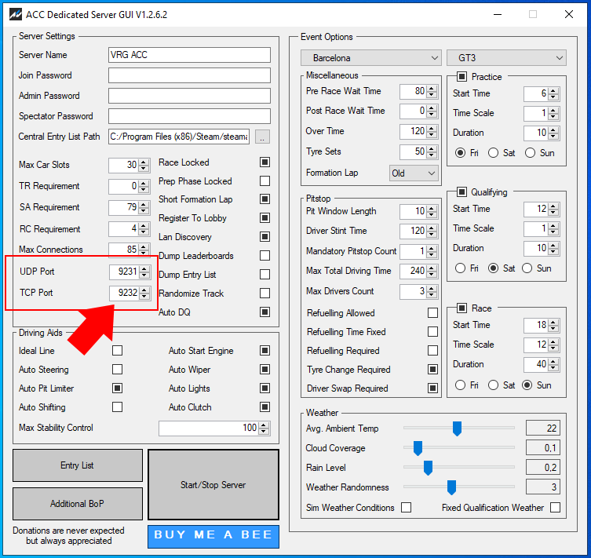Click the Start/Stop Server button
Image resolution: width=591 pixels, height=558 pixels.
coord(213,485)
